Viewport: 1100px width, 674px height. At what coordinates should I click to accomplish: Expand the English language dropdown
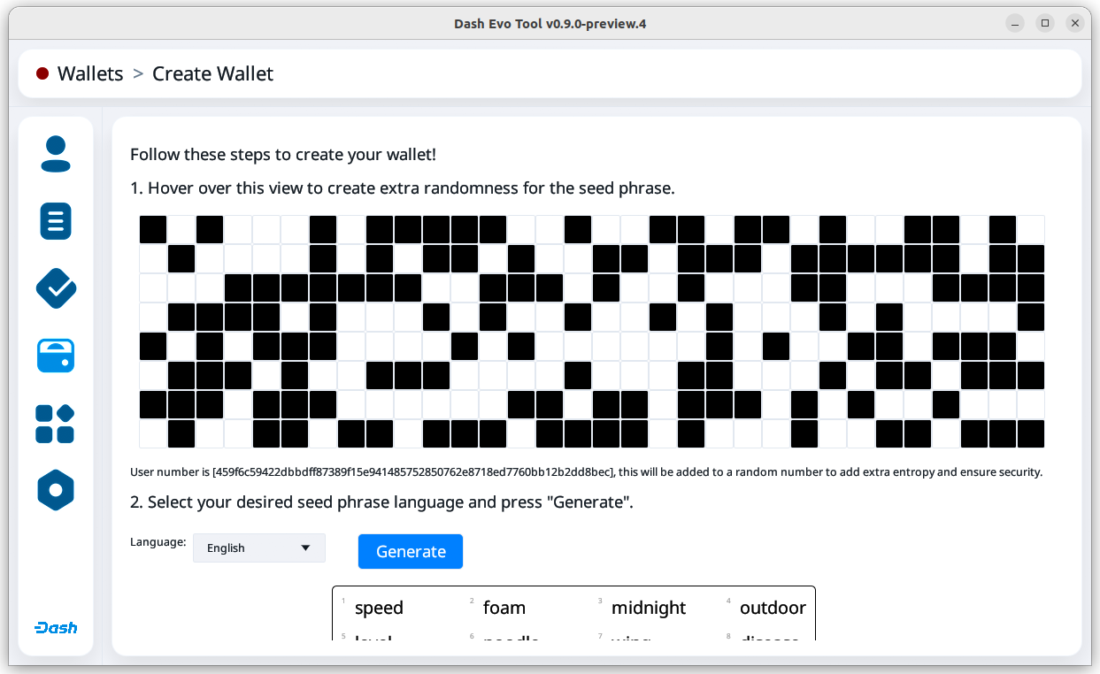[x=259, y=548]
